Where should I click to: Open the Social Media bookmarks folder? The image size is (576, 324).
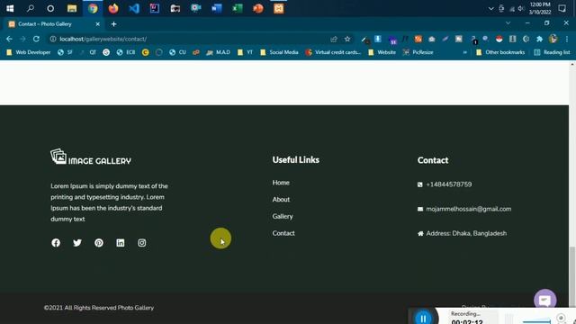pos(279,52)
